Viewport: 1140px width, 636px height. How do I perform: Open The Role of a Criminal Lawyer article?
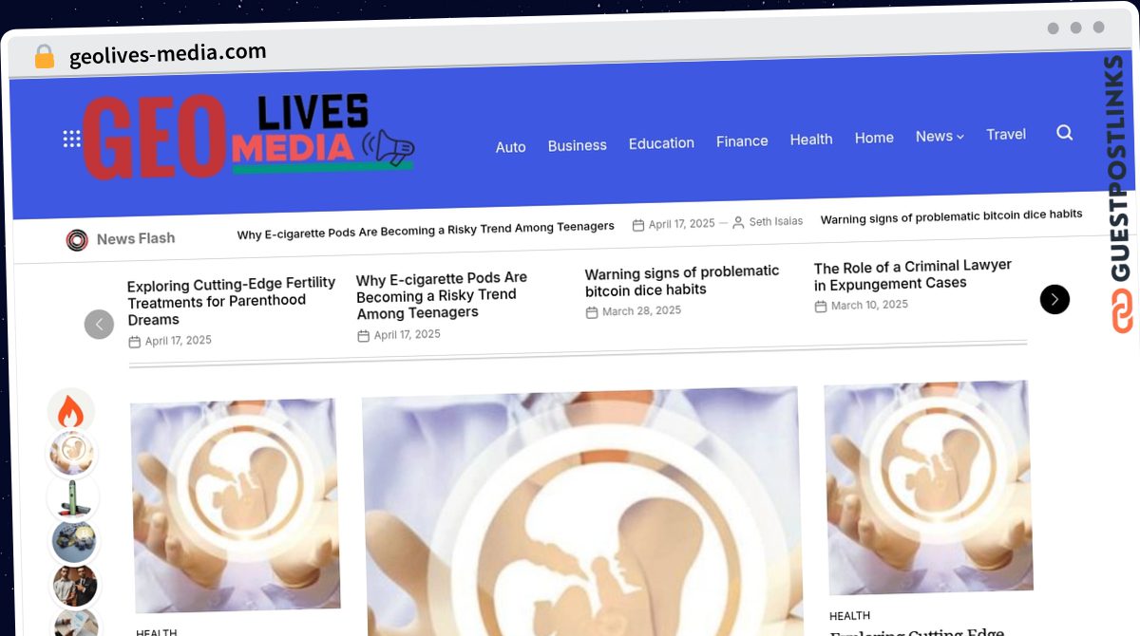pos(913,274)
